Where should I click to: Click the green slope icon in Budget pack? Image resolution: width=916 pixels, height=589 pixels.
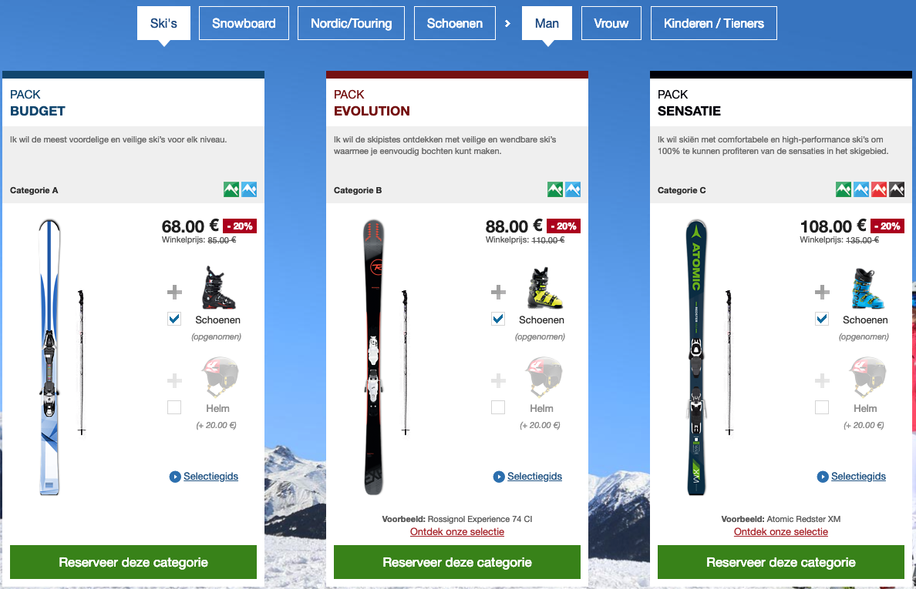click(231, 189)
